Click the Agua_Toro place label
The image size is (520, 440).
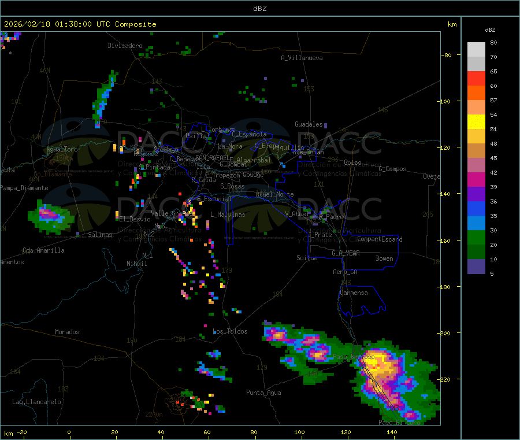point(62,149)
